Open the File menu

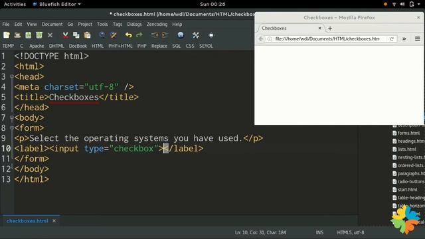6,24
